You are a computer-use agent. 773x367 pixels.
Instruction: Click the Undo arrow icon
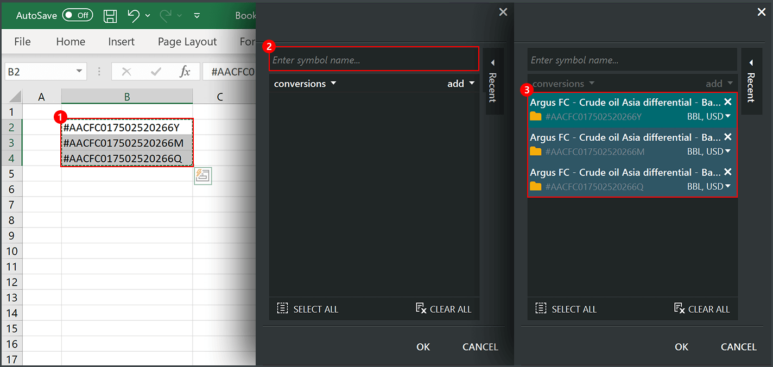click(134, 16)
